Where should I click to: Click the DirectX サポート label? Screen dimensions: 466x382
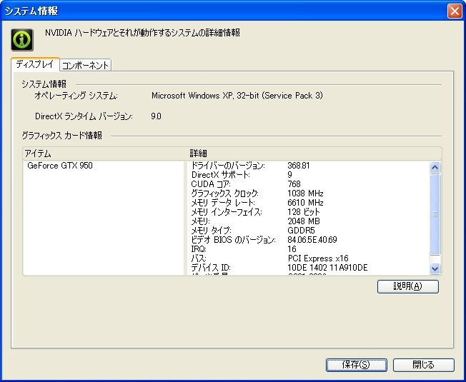coord(220,175)
